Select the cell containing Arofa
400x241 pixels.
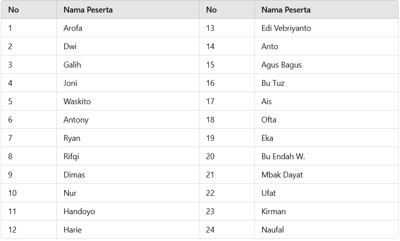(x=128, y=28)
